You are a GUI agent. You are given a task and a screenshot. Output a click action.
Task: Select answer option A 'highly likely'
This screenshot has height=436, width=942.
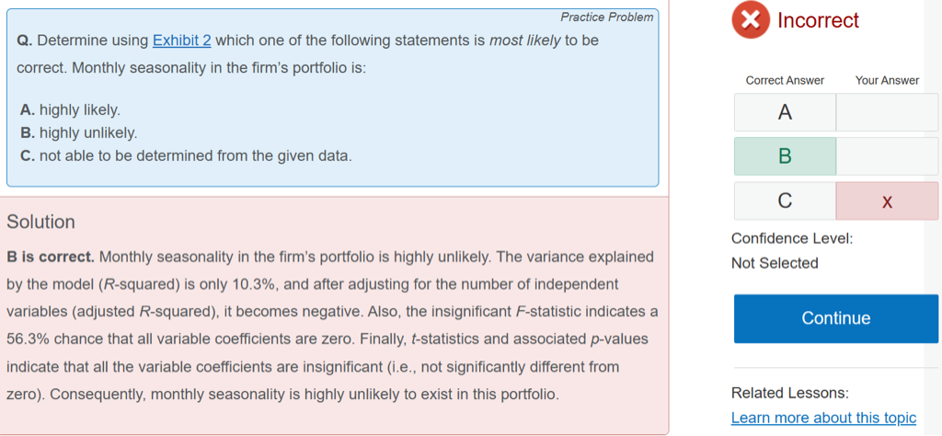70,110
